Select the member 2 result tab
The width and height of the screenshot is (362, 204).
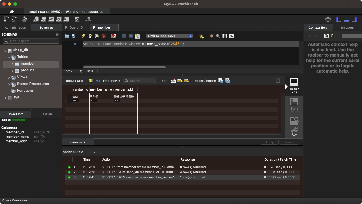coord(78,142)
